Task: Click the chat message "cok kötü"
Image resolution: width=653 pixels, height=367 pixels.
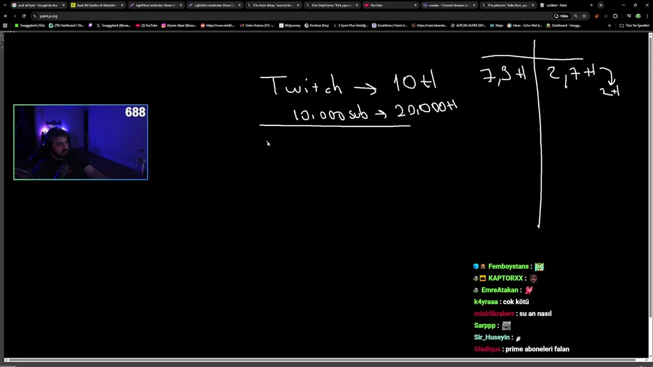Action: pyautogui.click(x=516, y=302)
